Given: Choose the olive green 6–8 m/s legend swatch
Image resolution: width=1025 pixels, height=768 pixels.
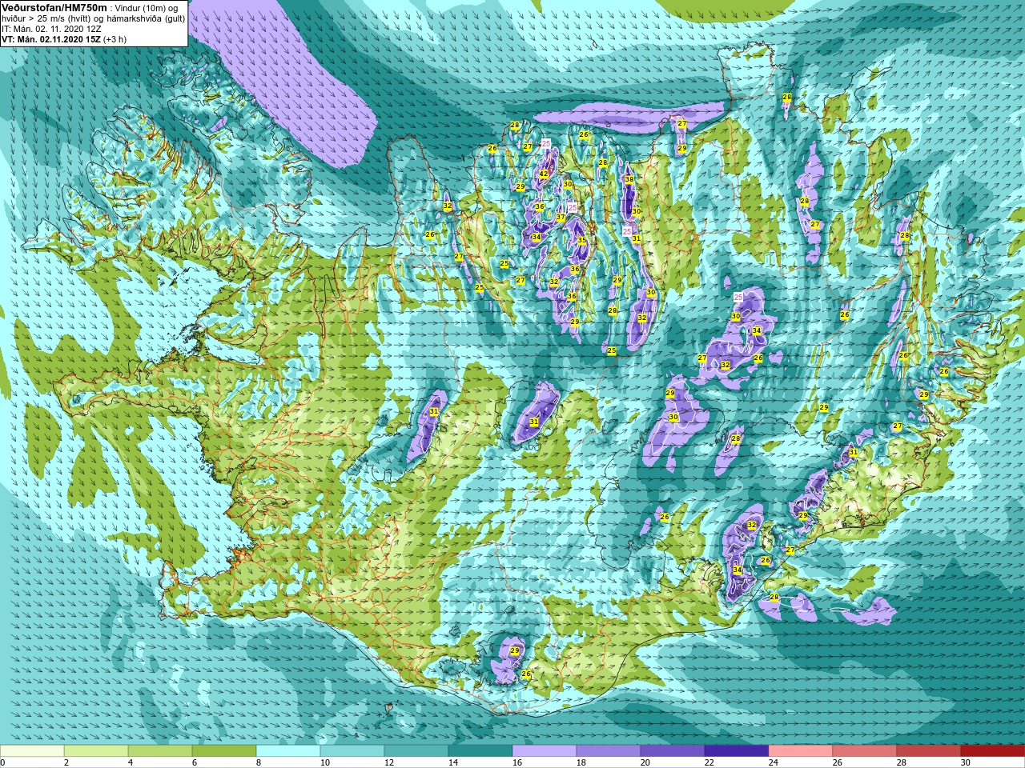Looking at the screenshot, I should pos(224,751).
